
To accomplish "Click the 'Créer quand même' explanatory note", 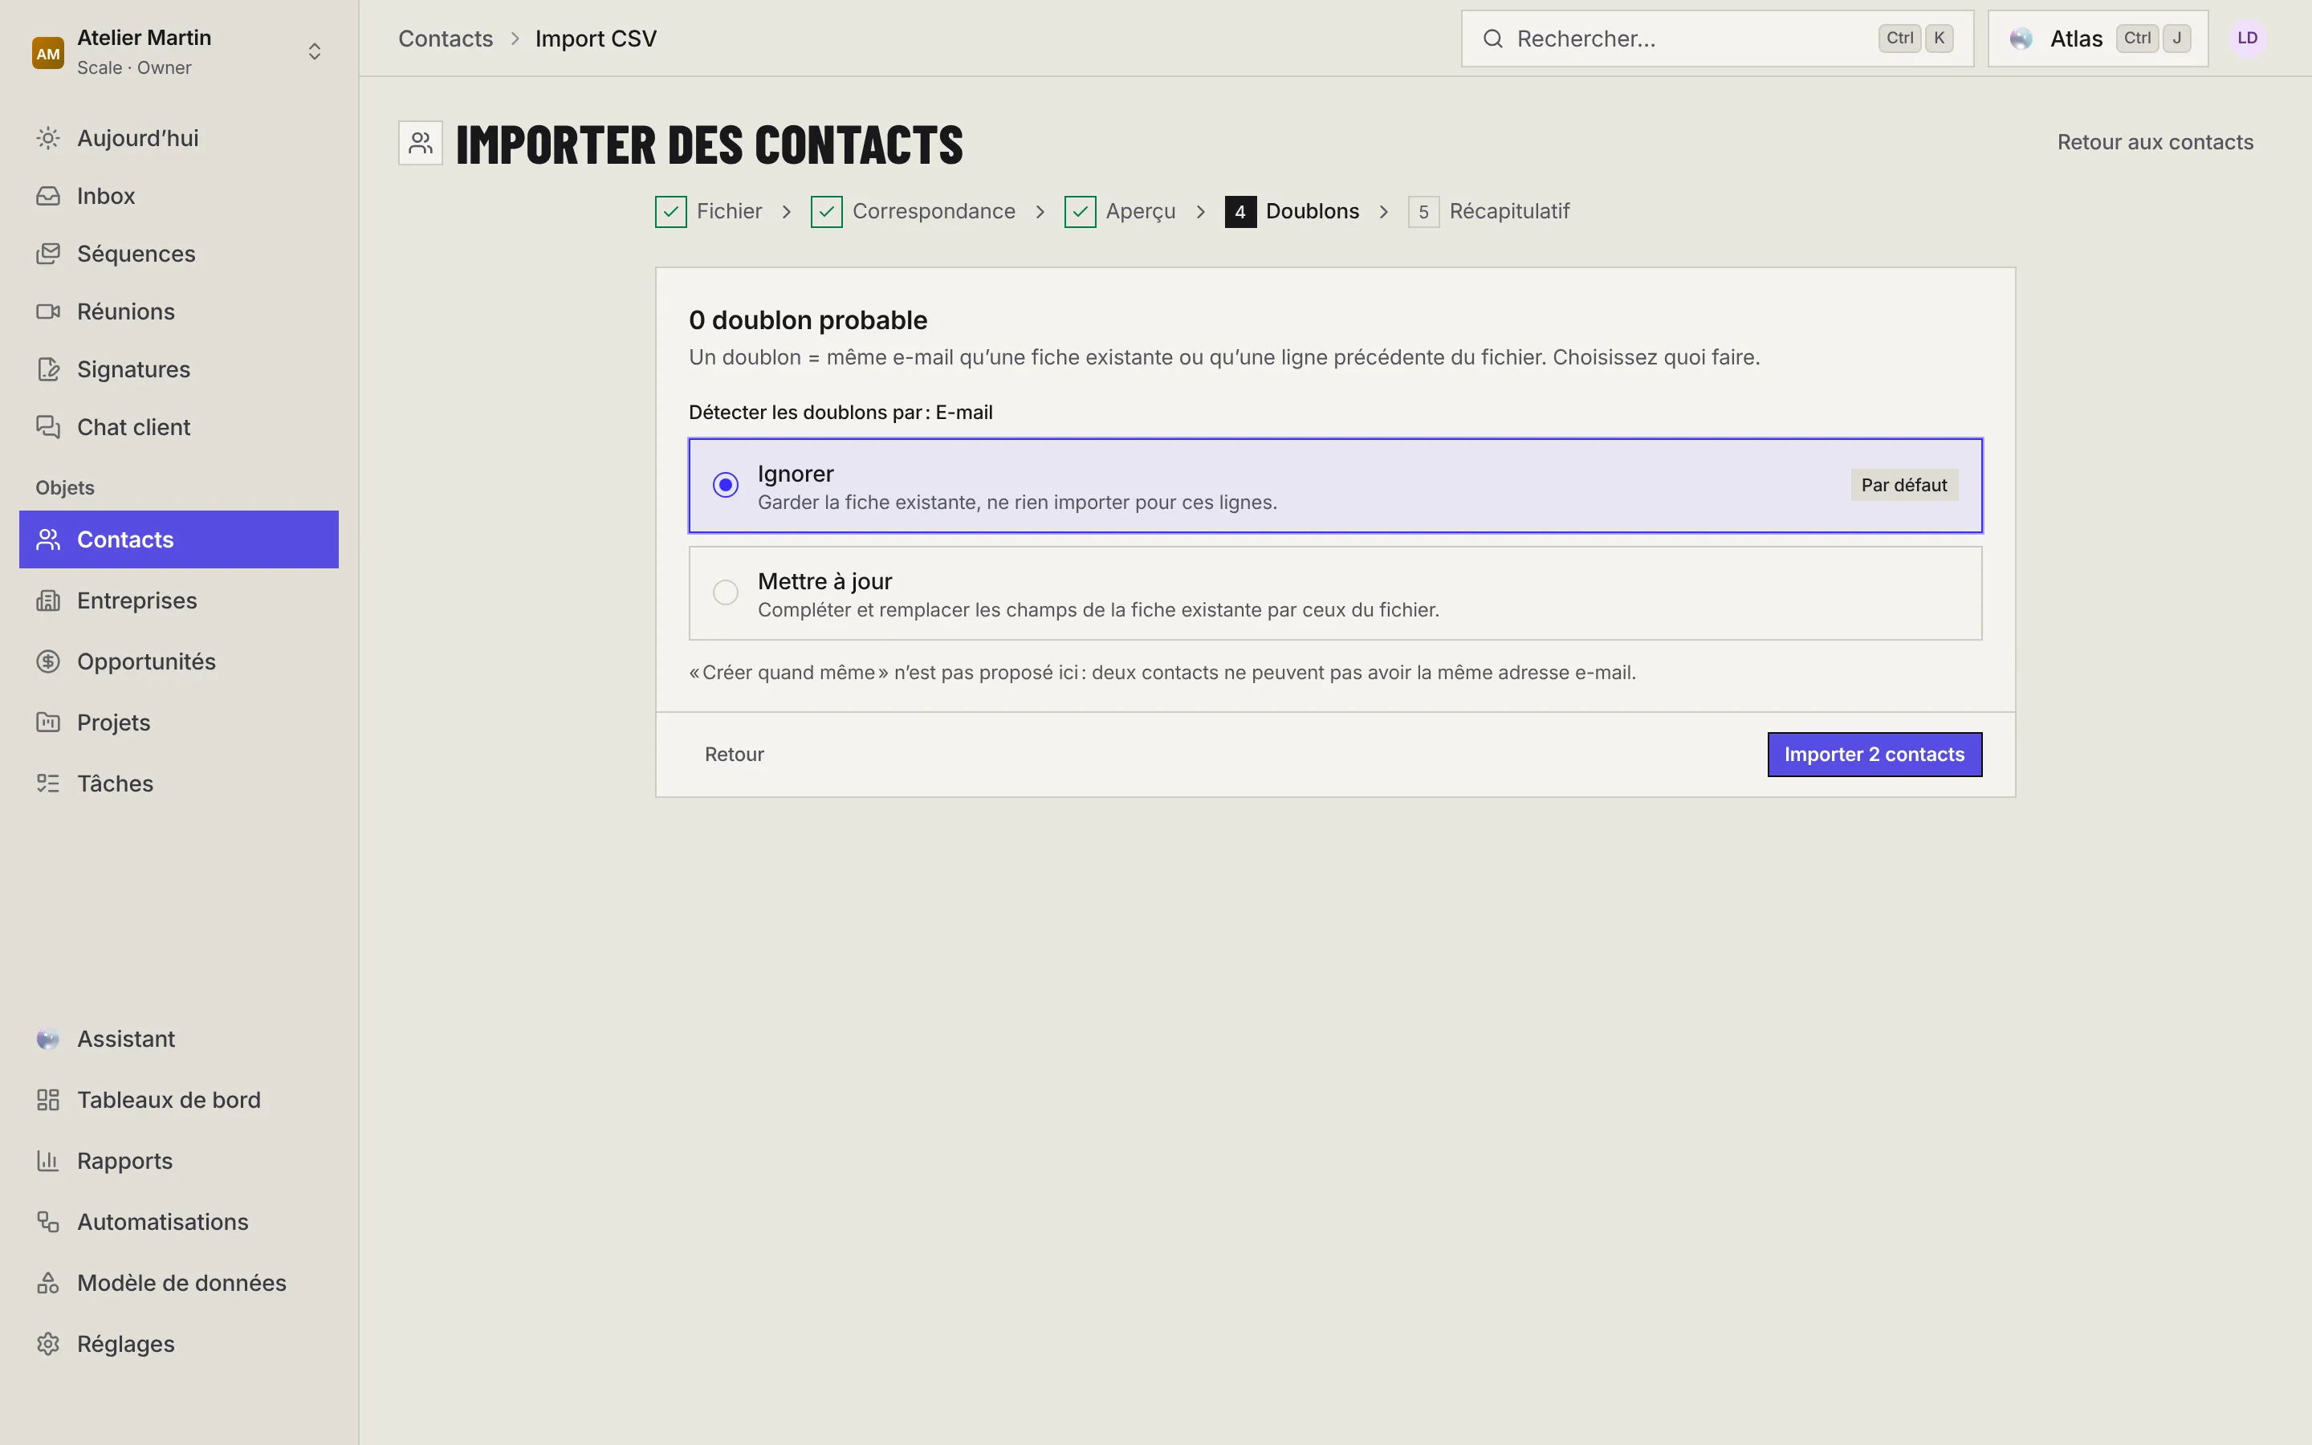I will tap(1162, 673).
